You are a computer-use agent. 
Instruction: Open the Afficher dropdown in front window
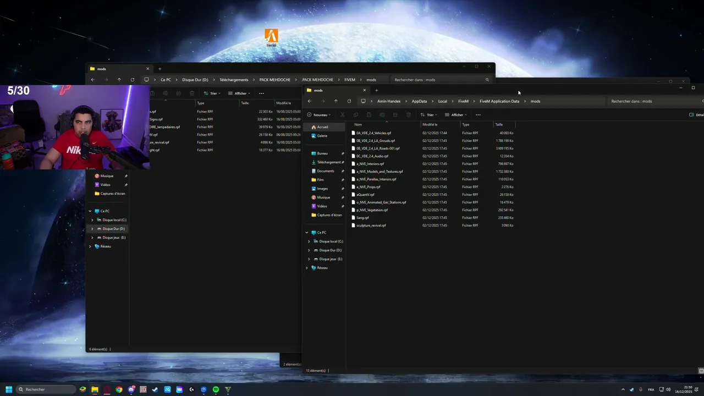point(456,115)
